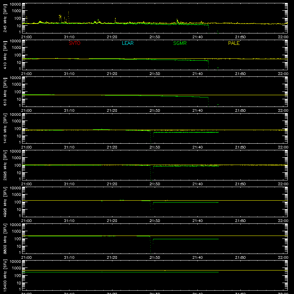This screenshot has height=294, width=294.
Task: Select the '4995 MHz [SFU]' axis title
Action: [5, 202]
